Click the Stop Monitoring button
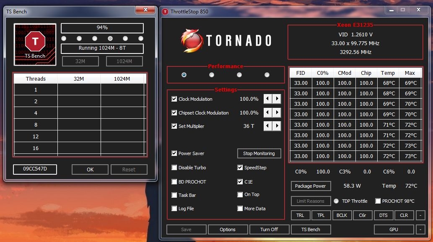The height and width of the screenshot is (242, 433). [259, 153]
